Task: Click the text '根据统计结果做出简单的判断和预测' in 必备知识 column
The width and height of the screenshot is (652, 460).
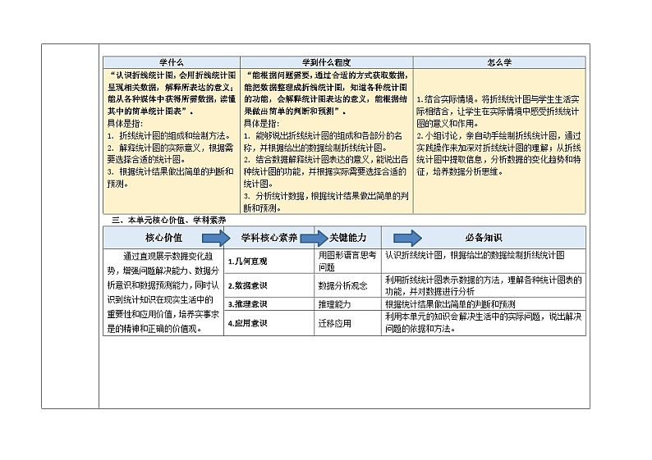Action: point(450,304)
